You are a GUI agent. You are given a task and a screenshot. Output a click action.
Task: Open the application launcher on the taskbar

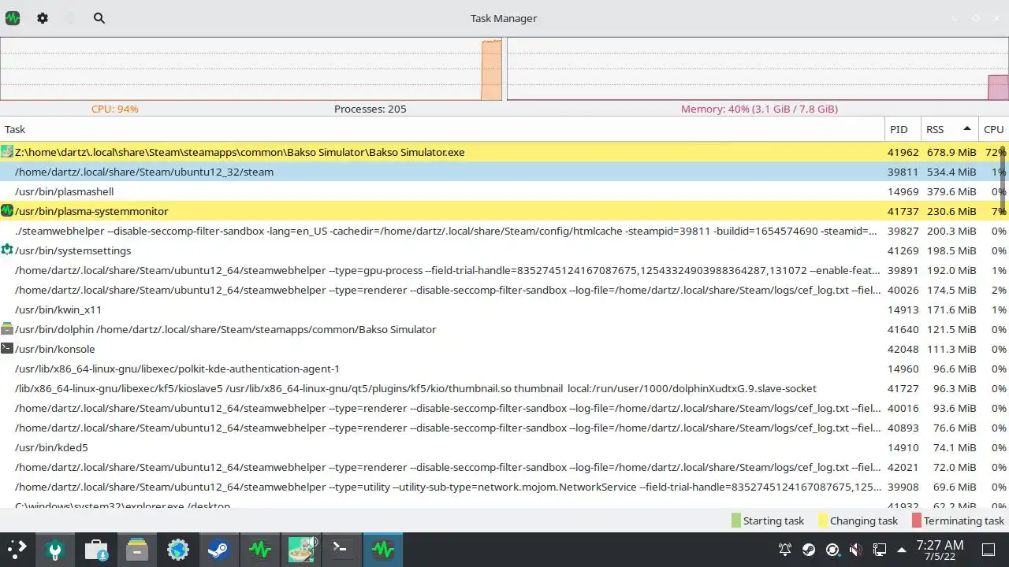17,549
